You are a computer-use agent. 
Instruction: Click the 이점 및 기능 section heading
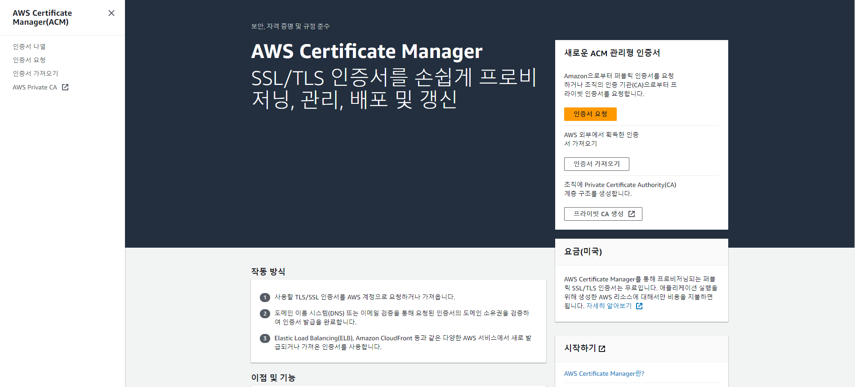coord(273,378)
